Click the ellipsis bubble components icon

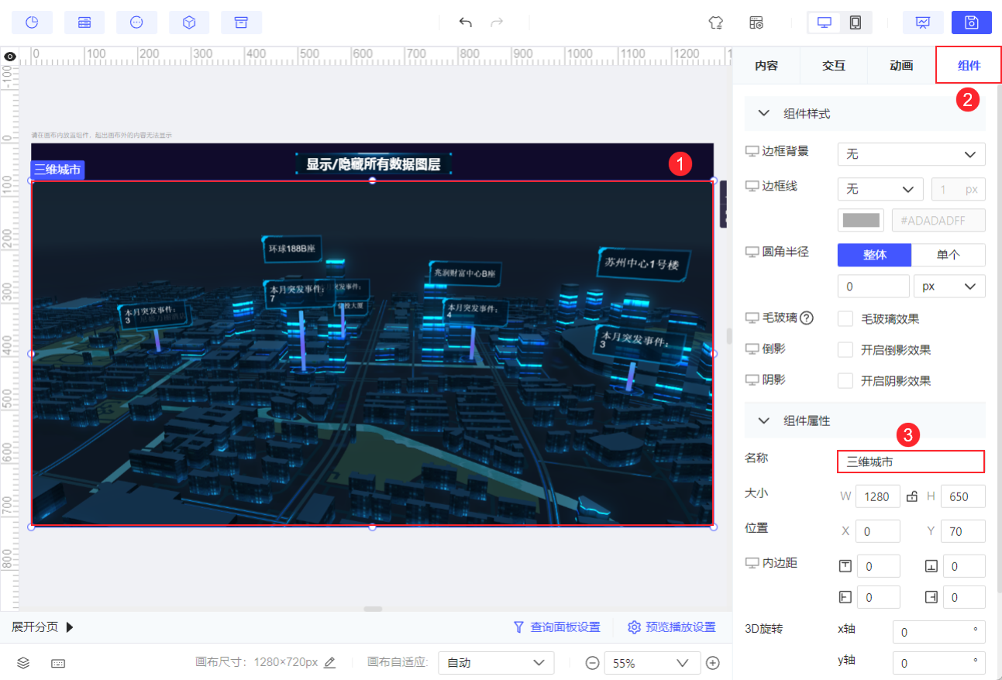click(136, 22)
